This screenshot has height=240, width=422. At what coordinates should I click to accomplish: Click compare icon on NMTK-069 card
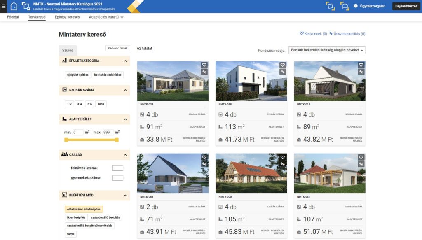tap(204, 164)
